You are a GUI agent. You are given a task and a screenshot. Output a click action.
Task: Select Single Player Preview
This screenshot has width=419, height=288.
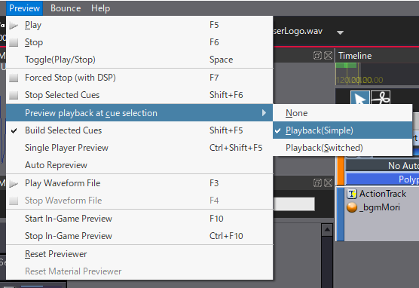(x=139, y=148)
